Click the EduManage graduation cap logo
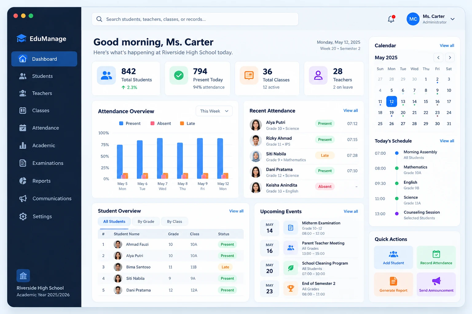This screenshot has width=472, height=314. click(21, 38)
